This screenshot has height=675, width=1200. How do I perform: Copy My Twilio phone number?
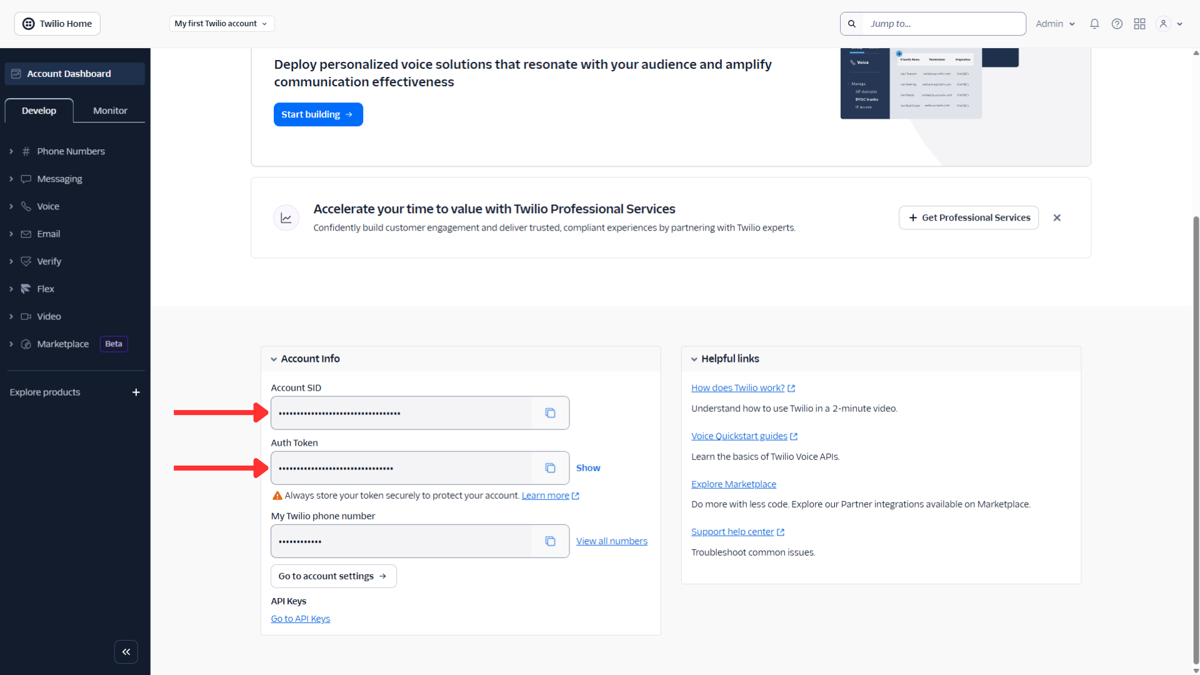tap(551, 541)
